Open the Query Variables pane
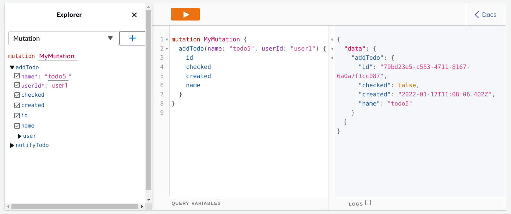The height and width of the screenshot is (214, 511). 196,203
